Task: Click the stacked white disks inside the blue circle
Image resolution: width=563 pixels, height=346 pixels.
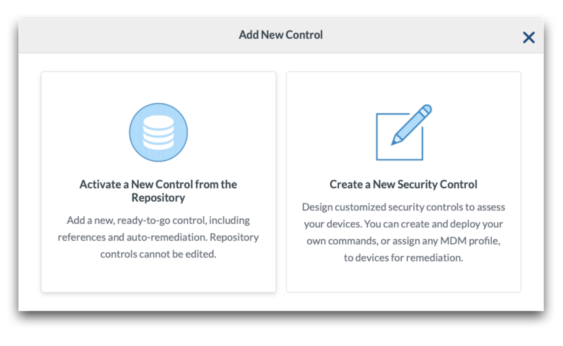Action: click(158, 132)
